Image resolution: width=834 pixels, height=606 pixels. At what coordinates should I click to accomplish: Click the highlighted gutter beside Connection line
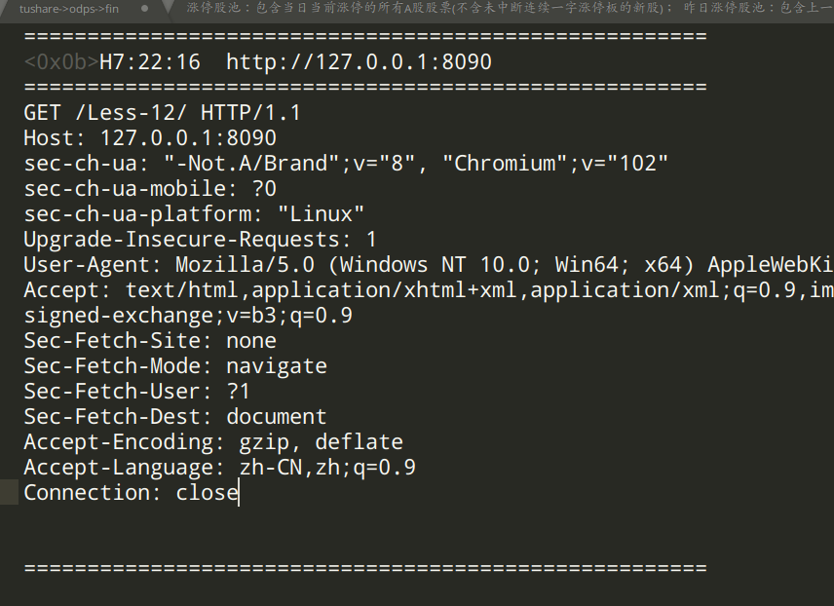(9, 493)
